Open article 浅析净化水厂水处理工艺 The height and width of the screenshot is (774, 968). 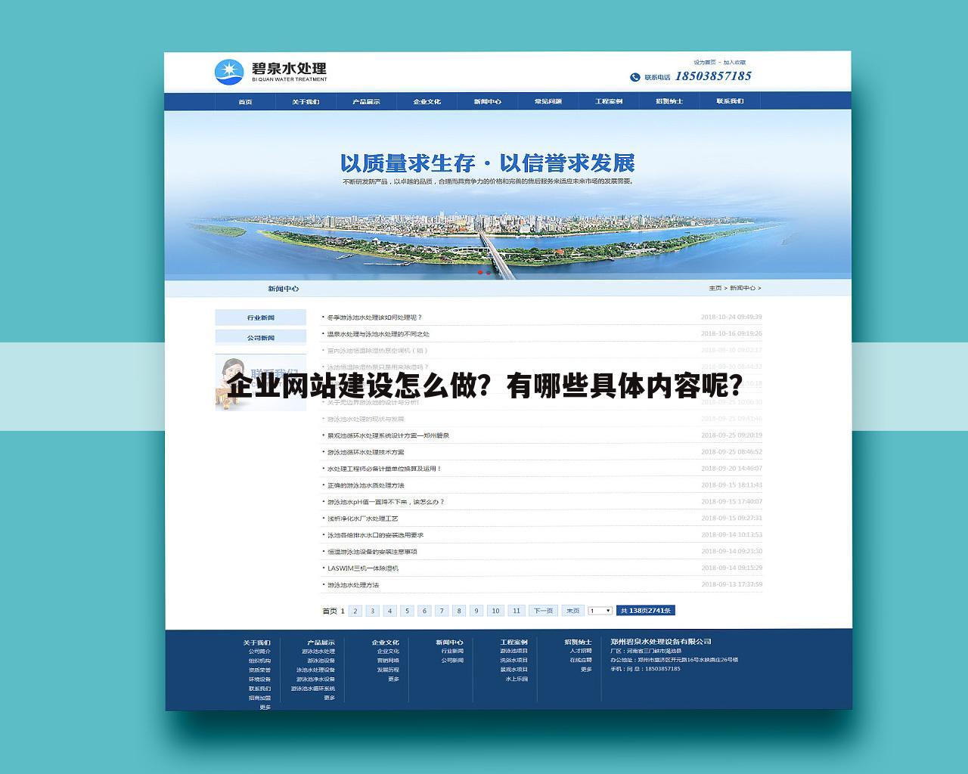pos(362,519)
